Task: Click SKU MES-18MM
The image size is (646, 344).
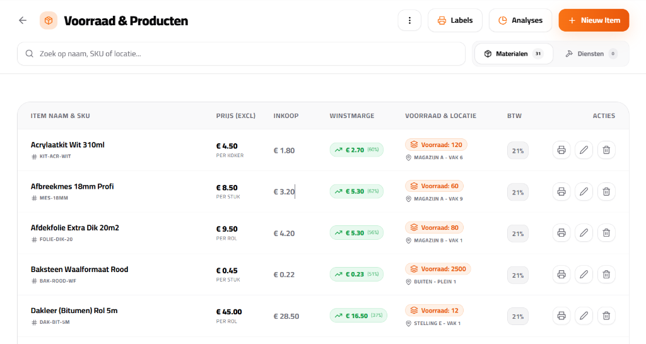Action: (x=54, y=198)
